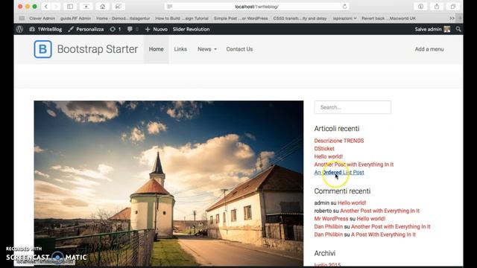Image resolution: width=477 pixels, height=268 pixels.
Task: Open the OSticket article link
Action: (324, 149)
